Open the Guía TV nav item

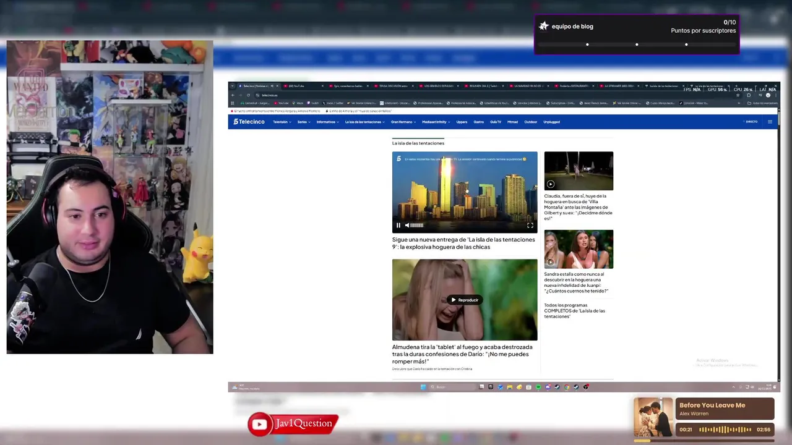click(x=496, y=122)
